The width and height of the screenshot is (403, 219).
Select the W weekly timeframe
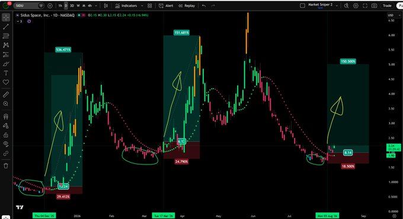point(78,5)
